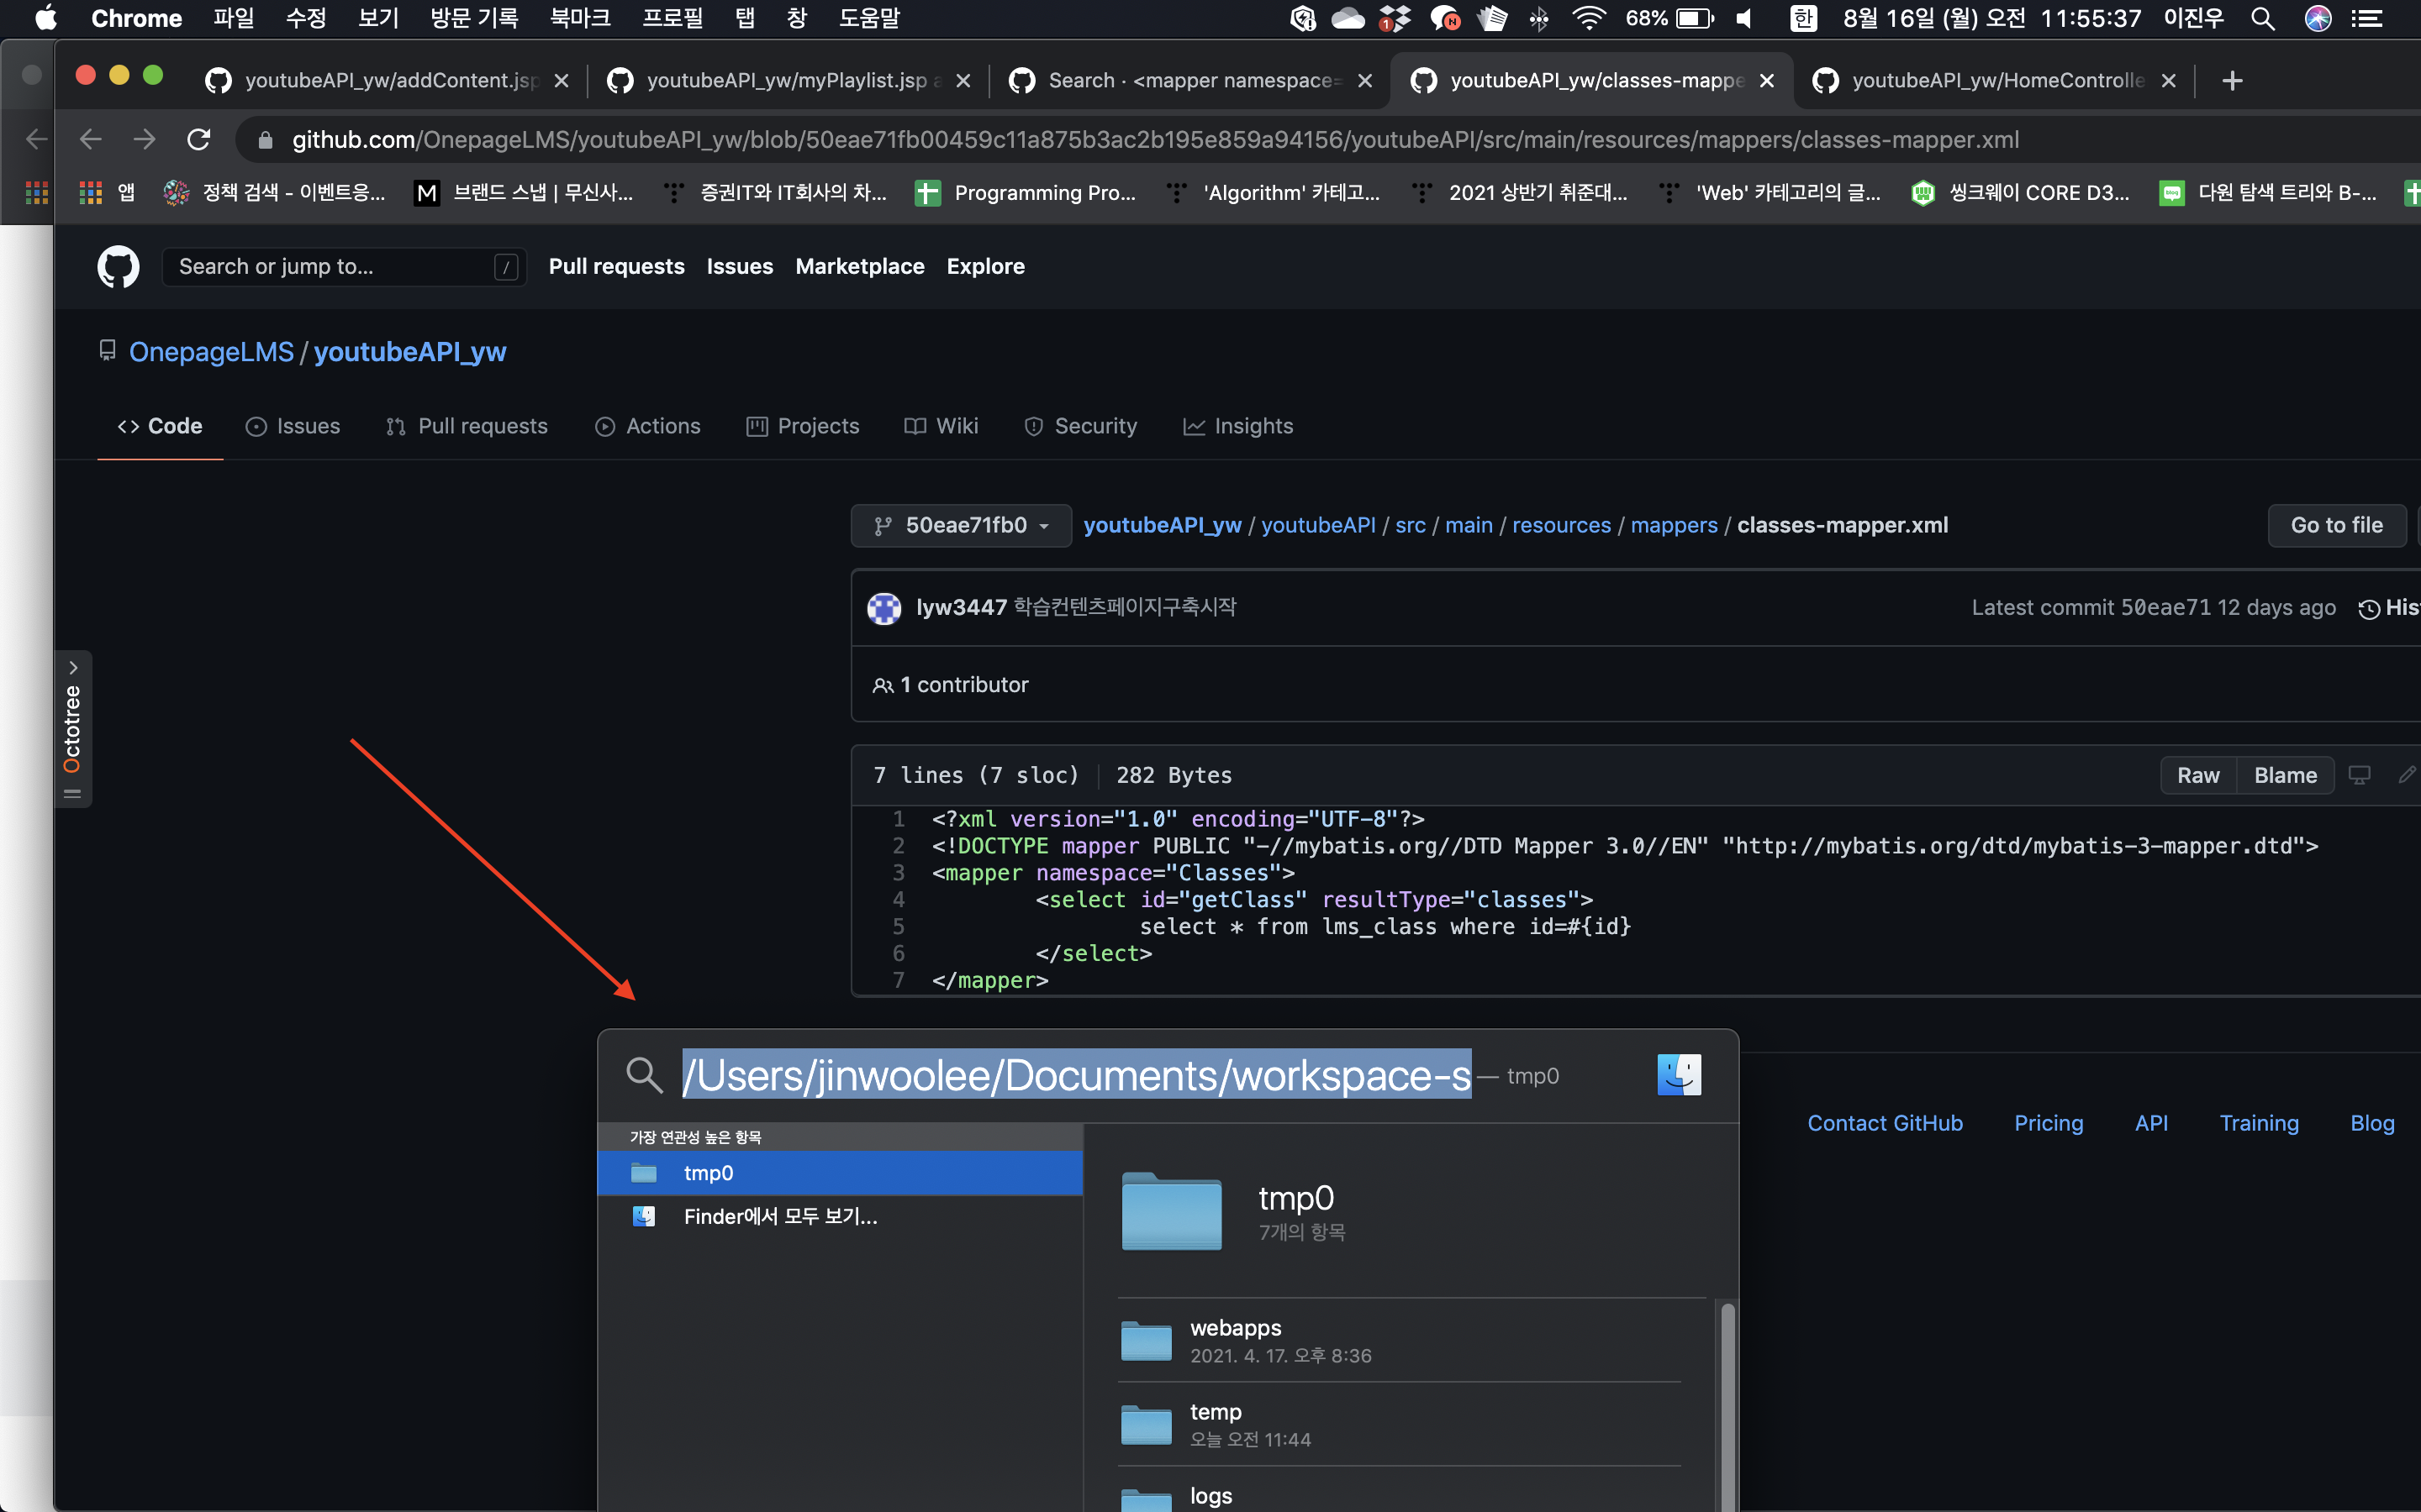Open the mappers breadcrumb link
2421x1512 pixels.
tap(1673, 526)
